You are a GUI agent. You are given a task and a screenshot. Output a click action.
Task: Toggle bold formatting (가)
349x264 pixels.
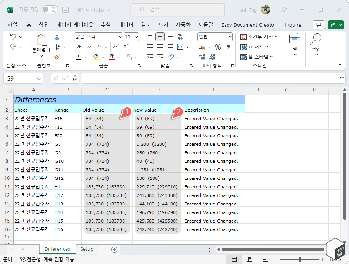(79, 47)
